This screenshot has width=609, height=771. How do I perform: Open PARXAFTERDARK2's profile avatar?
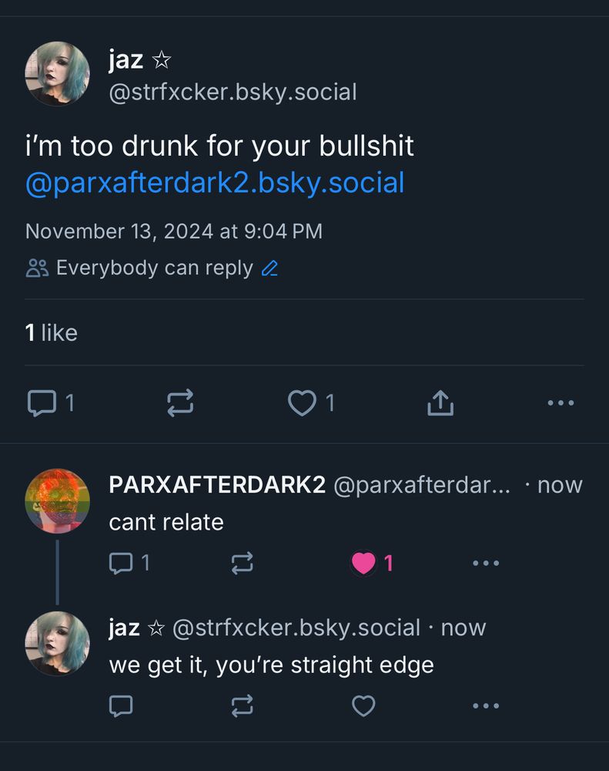pos(58,501)
